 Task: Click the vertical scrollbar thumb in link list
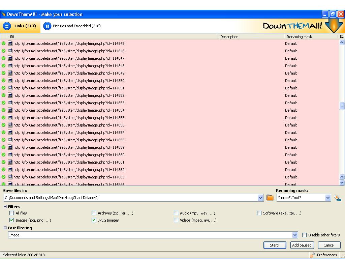342,106
